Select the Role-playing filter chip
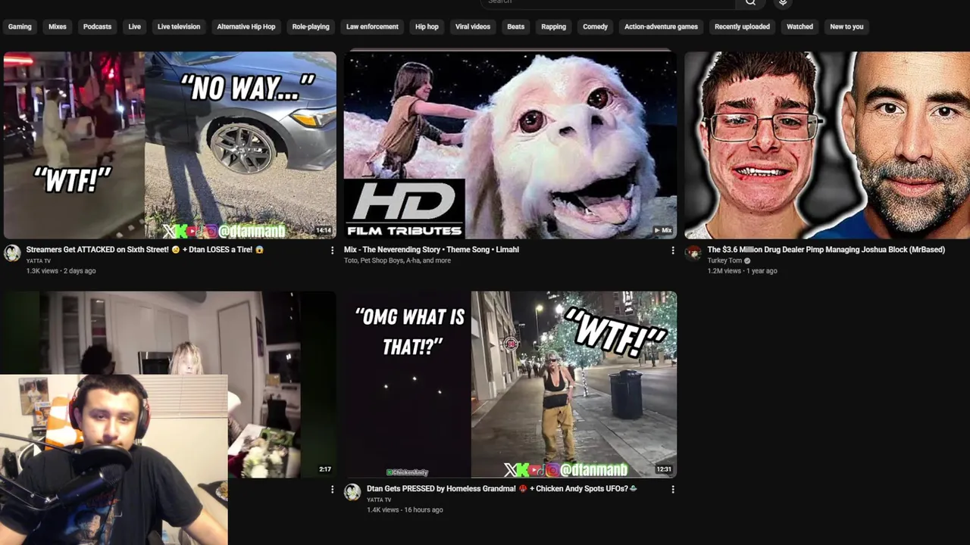Viewport: 970px width, 545px height. click(x=311, y=26)
